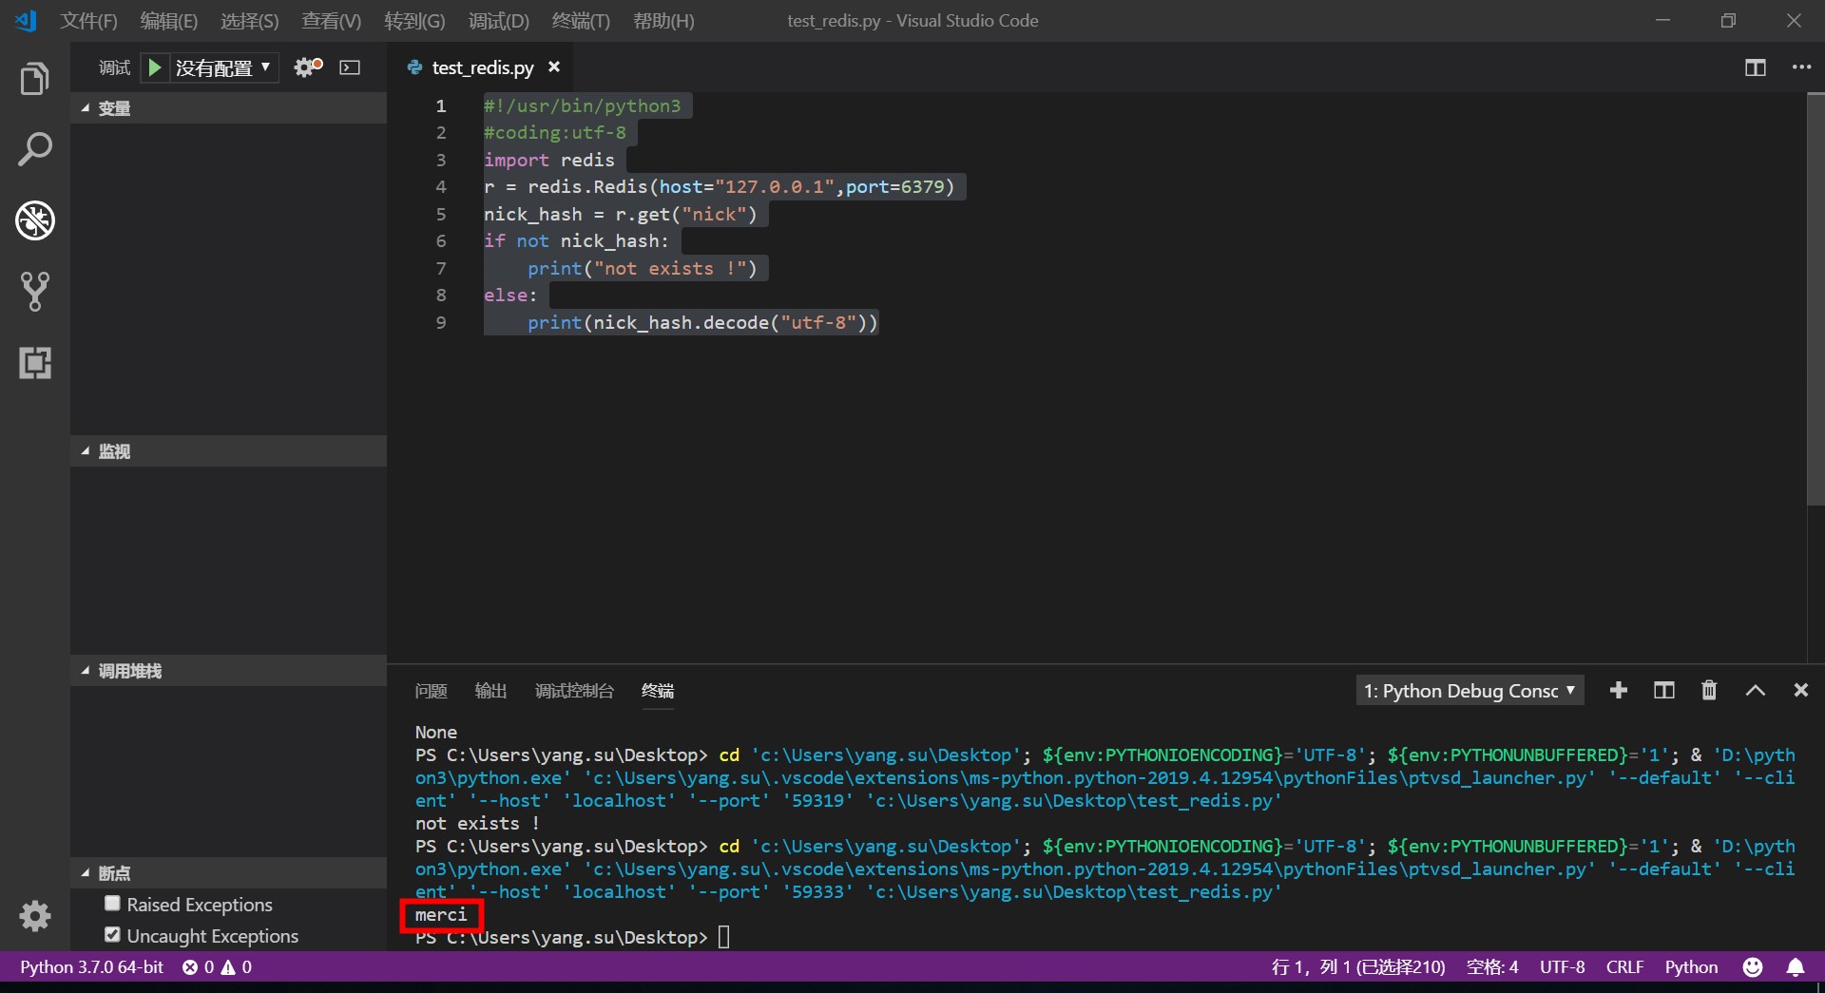Image resolution: width=1825 pixels, height=993 pixels.
Task: Click line number 5 in gutter
Action: coord(440,214)
